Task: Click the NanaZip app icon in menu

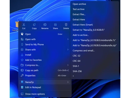Action: 22,82
